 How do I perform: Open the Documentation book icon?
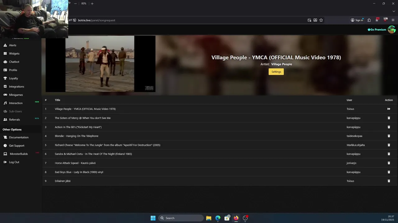(x=5, y=137)
